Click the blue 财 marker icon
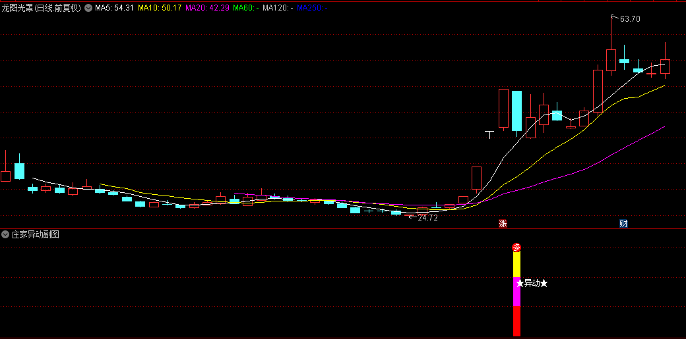 (x=623, y=224)
